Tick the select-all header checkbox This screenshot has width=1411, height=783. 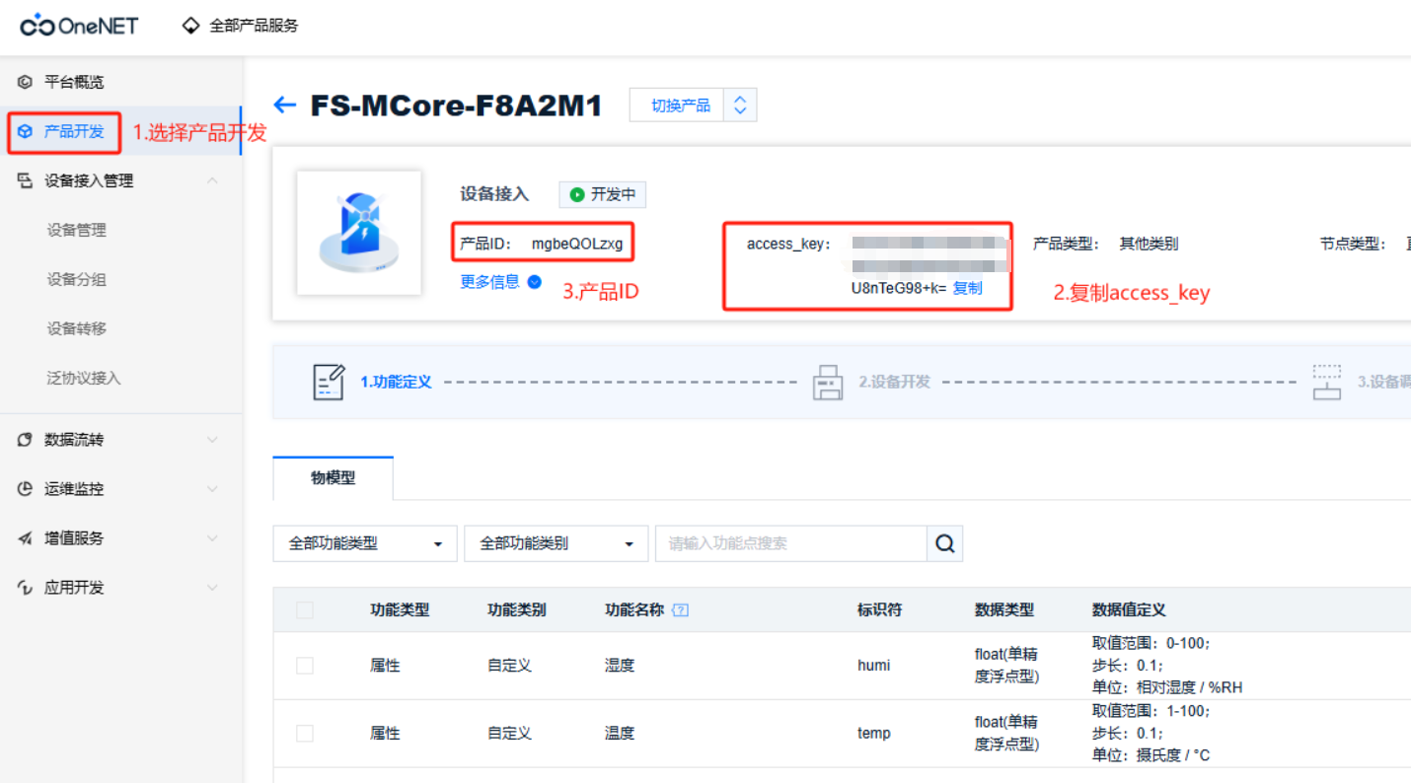tap(305, 610)
